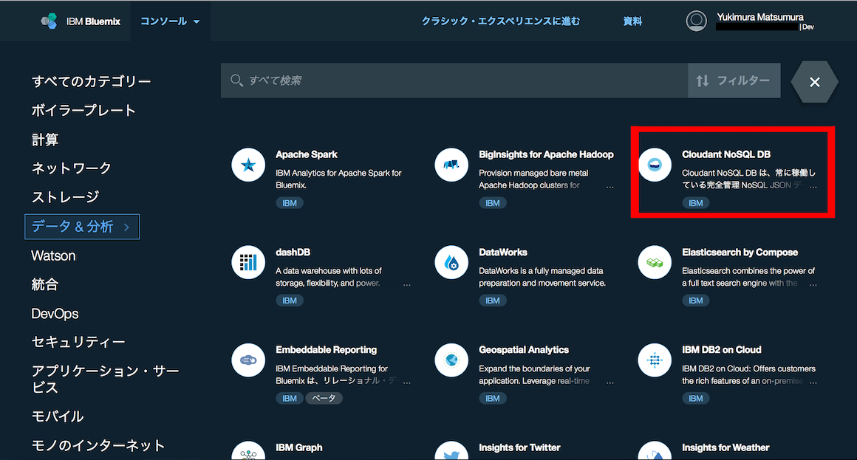The image size is (857, 460).
Task: Open the user profile avatar icon
Action: tap(696, 21)
